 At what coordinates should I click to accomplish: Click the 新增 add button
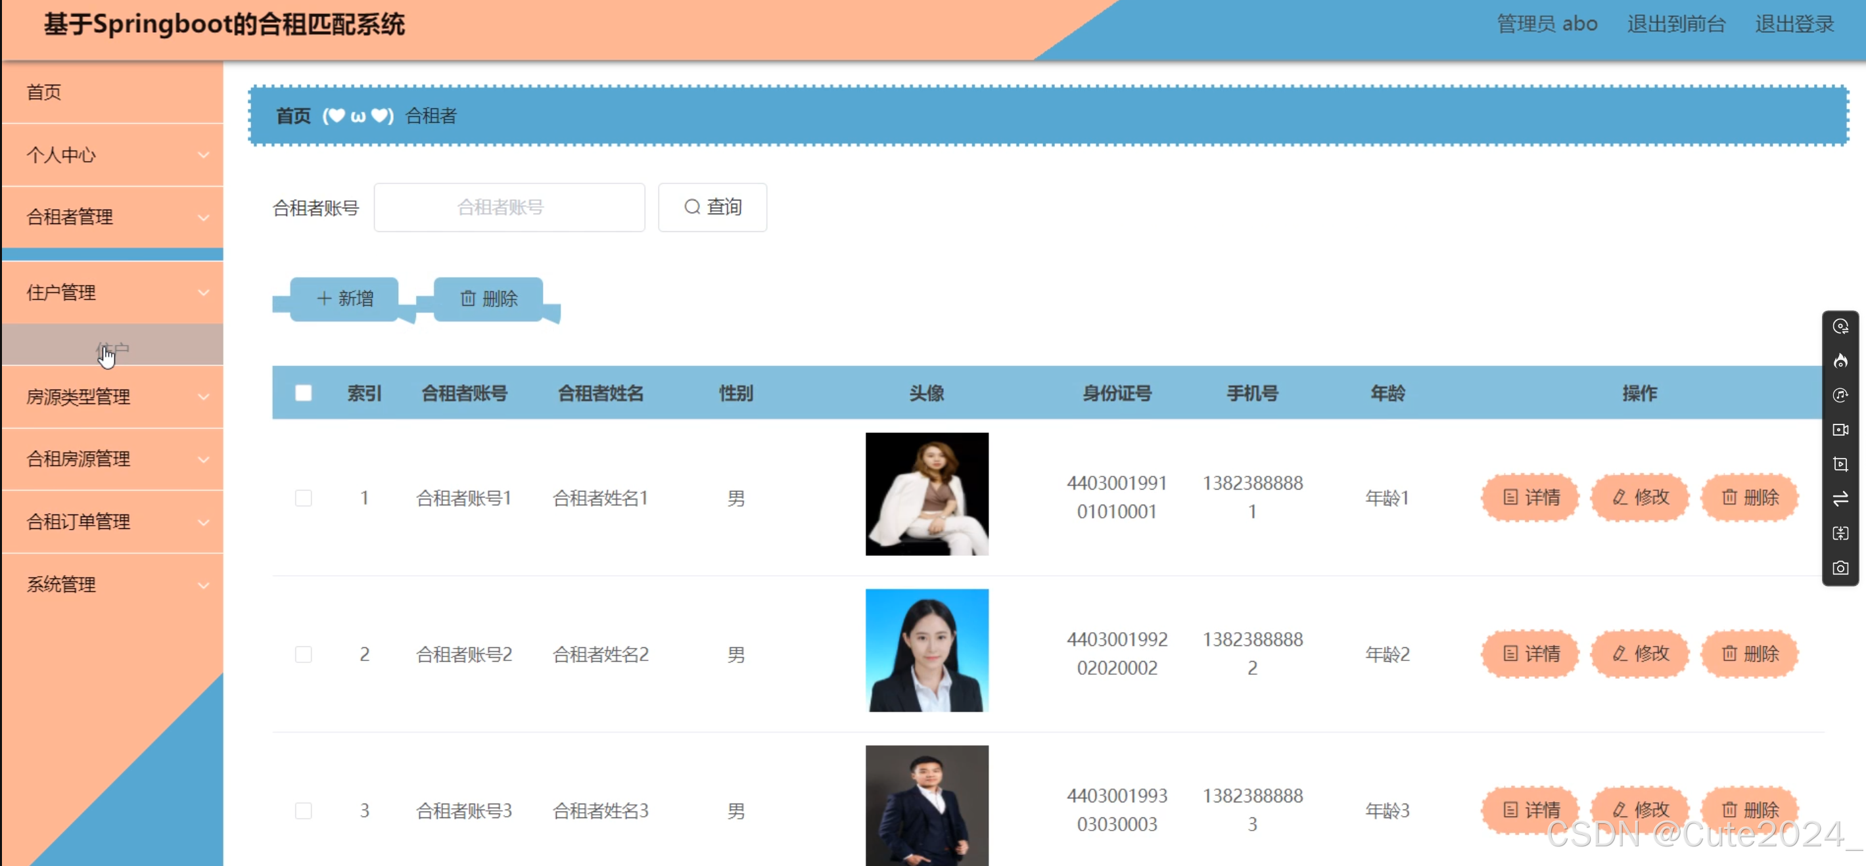345,298
